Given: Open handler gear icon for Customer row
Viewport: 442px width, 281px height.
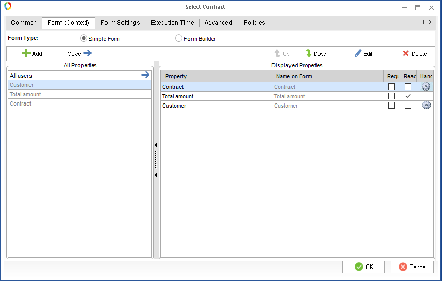Looking at the screenshot, I should 426,106.
